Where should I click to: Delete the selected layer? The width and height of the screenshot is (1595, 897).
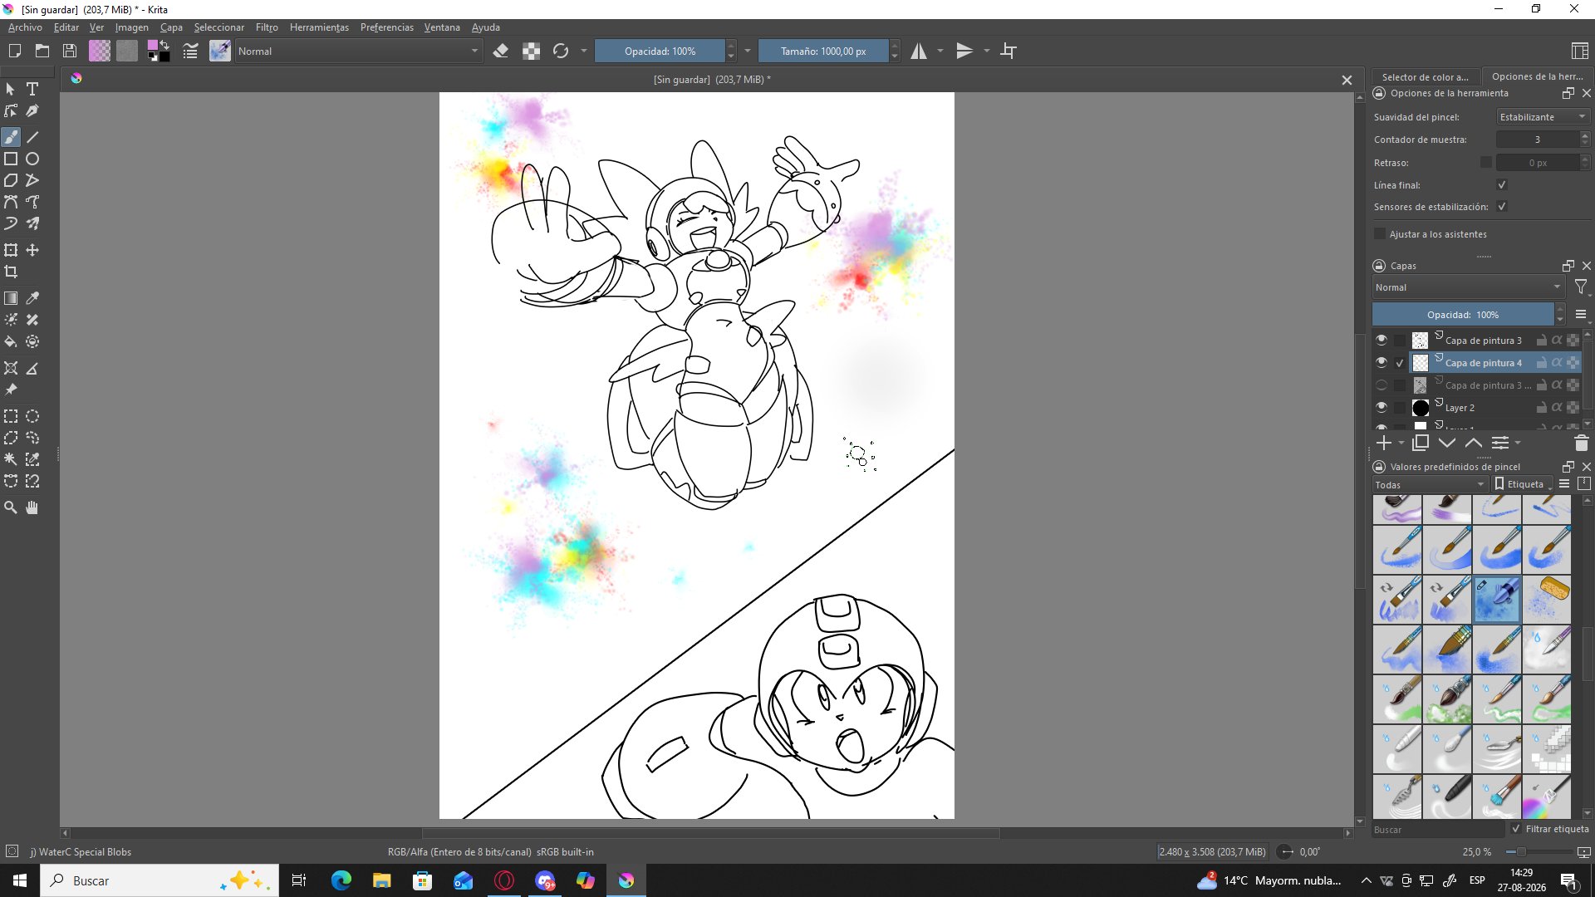pyautogui.click(x=1581, y=444)
